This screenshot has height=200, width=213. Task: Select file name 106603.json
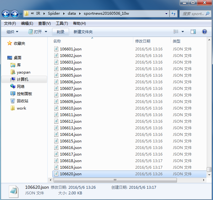pyautogui.click(x=71, y=62)
